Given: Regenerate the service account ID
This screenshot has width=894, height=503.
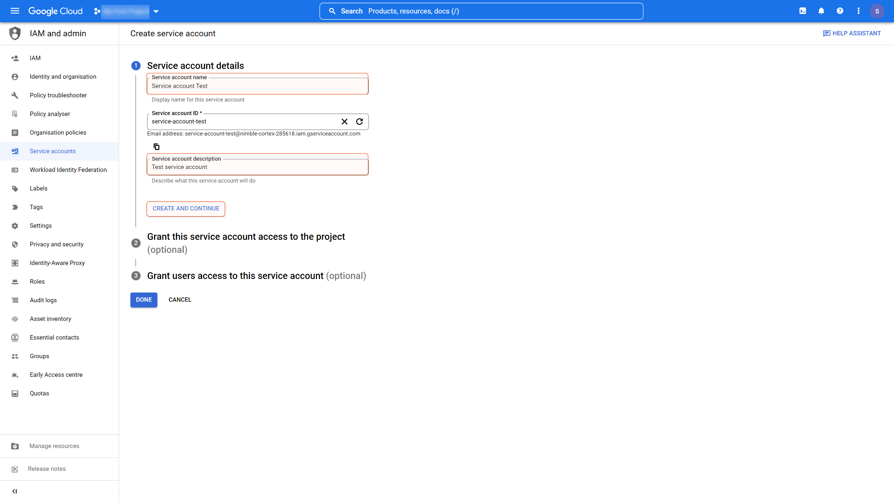Looking at the screenshot, I should coord(359,122).
